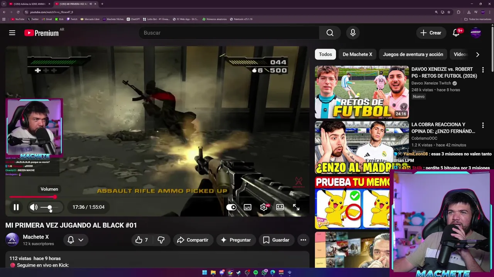Like the video with thumbs up
The width and height of the screenshot is (494, 277).
point(142,240)
